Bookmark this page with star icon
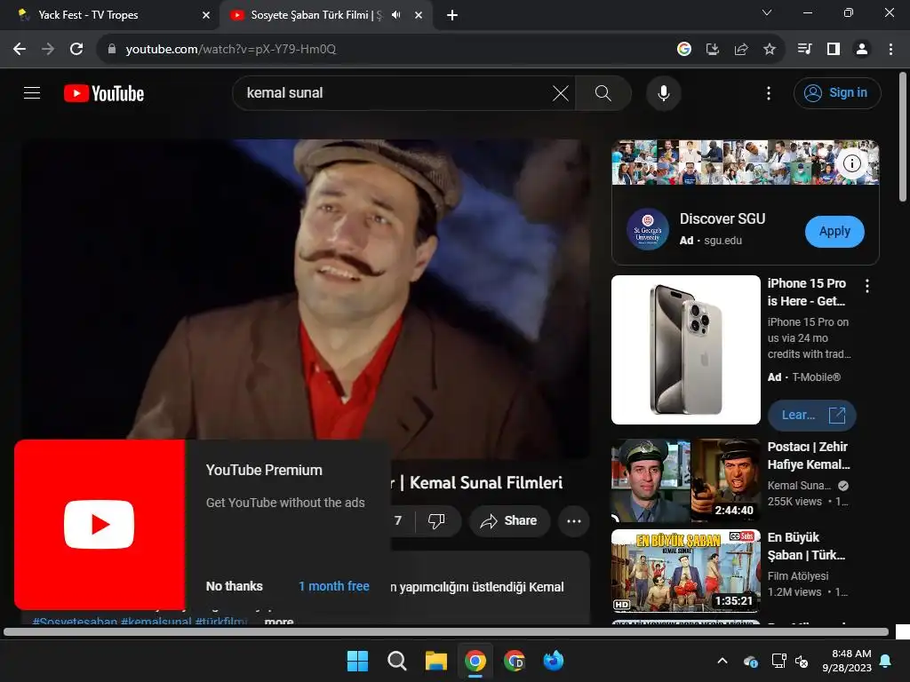The width and height of the screenshot is (910, 682). (x=770, y=49)
